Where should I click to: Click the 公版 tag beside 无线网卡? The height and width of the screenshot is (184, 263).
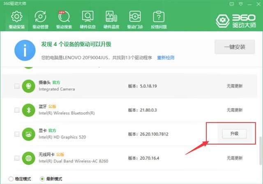(x=60, y=155)
